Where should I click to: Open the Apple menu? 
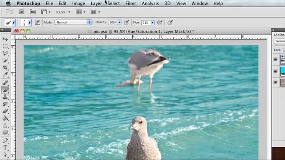[8, 3]
